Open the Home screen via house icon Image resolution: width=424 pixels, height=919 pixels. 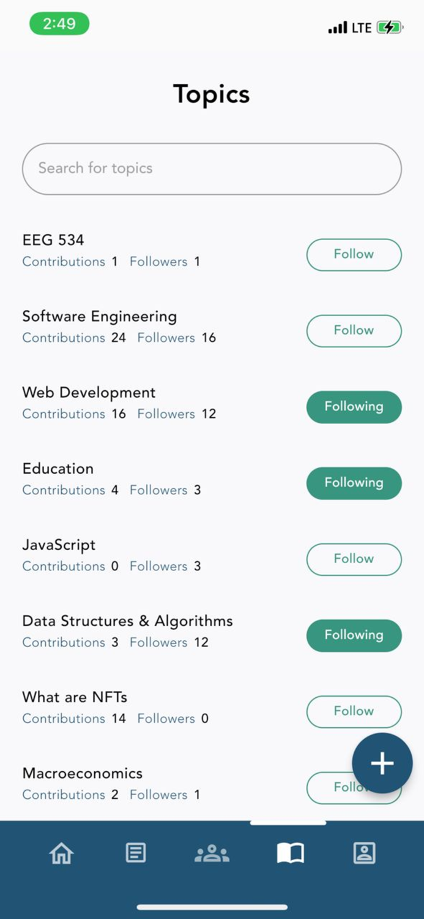click(x=61, y=852)
